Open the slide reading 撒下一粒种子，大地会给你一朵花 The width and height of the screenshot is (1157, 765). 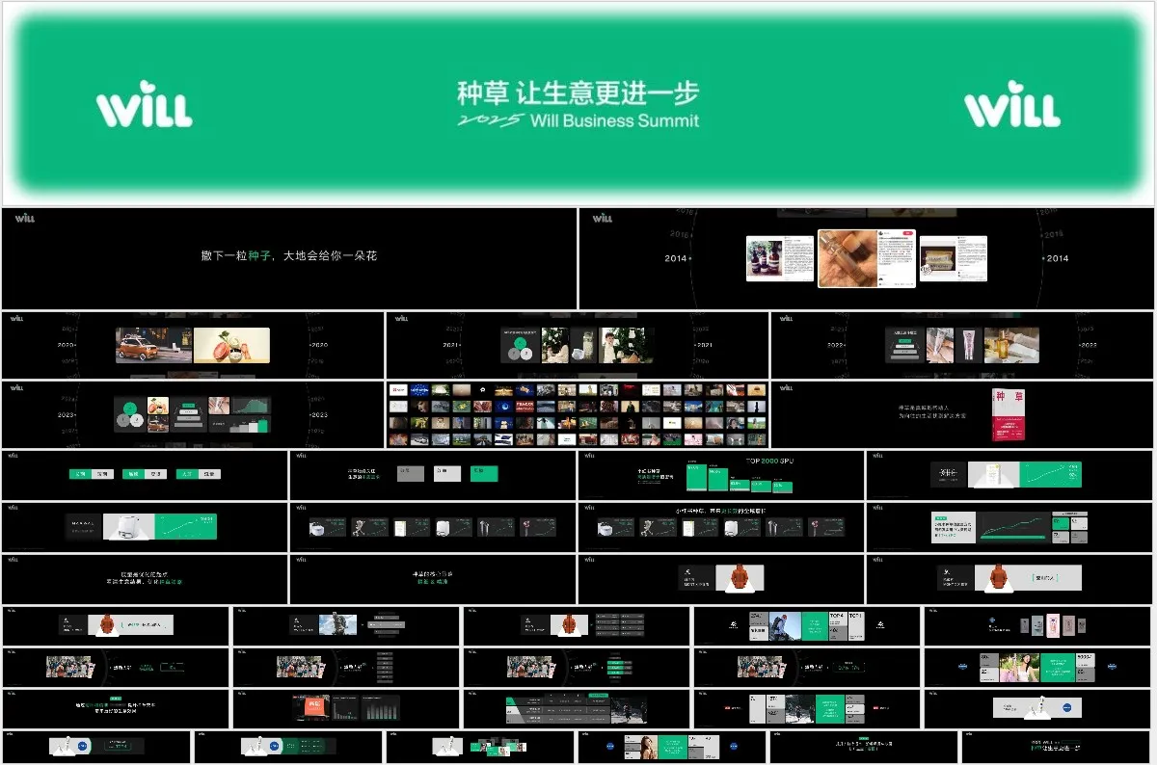(x=289, y=258)
